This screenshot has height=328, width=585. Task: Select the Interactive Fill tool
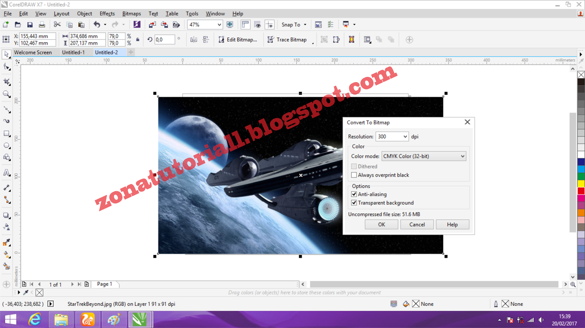tap(7, 254)
